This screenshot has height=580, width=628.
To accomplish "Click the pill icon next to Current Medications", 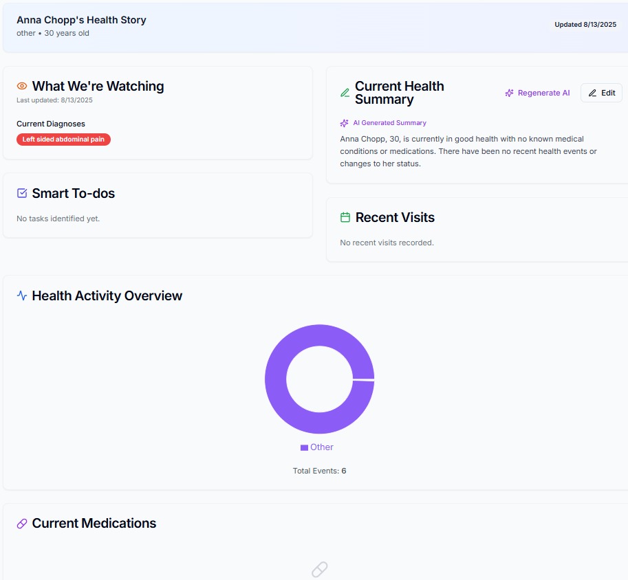I will [21, 523].
